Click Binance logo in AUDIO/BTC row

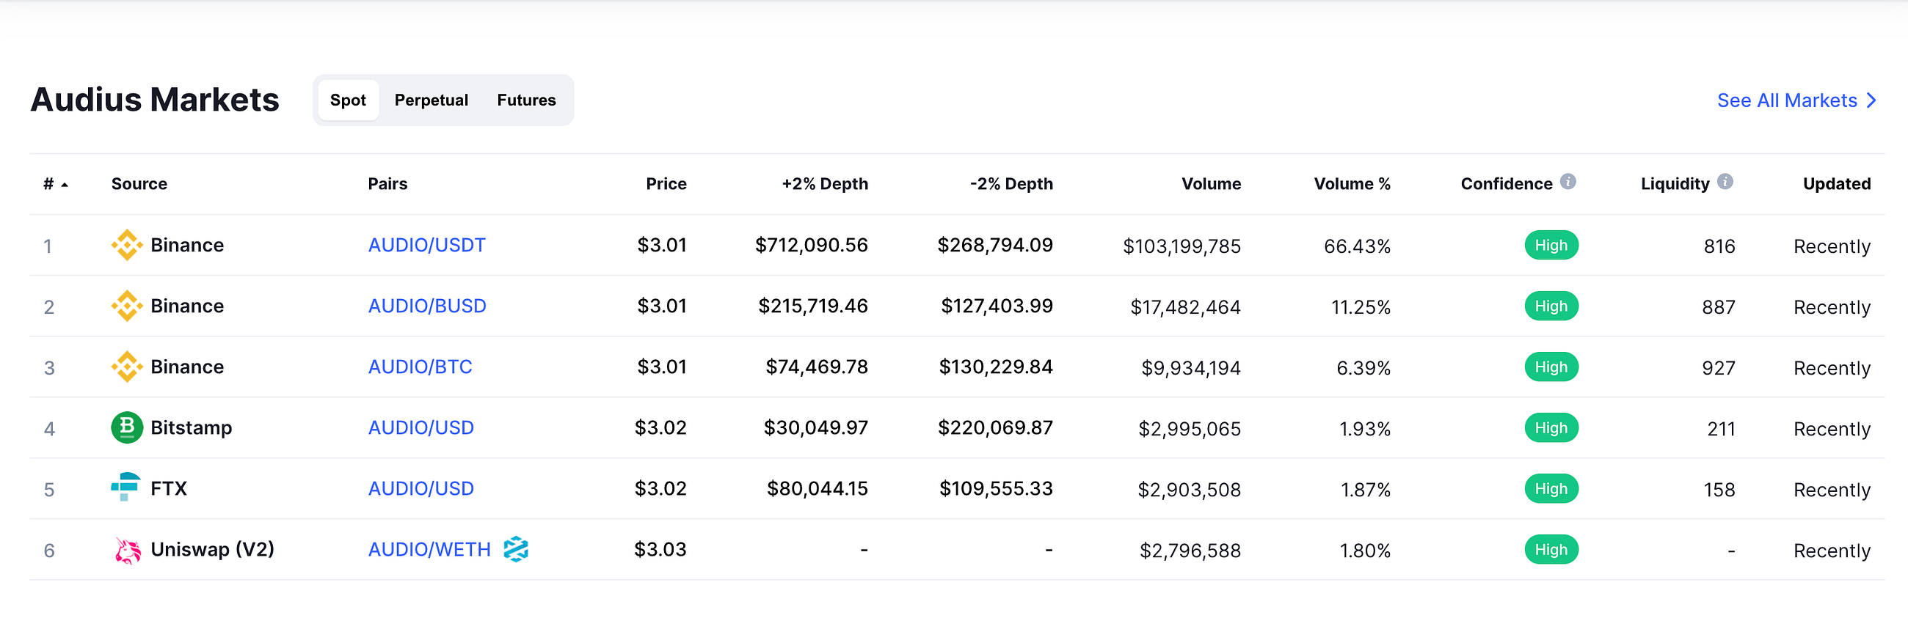(127, 367)
